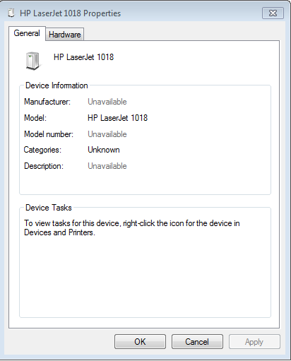
Task: Click the Categories label
Action: (x=42, y=150)
